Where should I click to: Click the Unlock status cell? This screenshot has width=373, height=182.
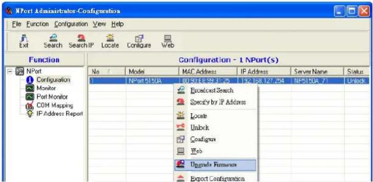coord(357,81)
